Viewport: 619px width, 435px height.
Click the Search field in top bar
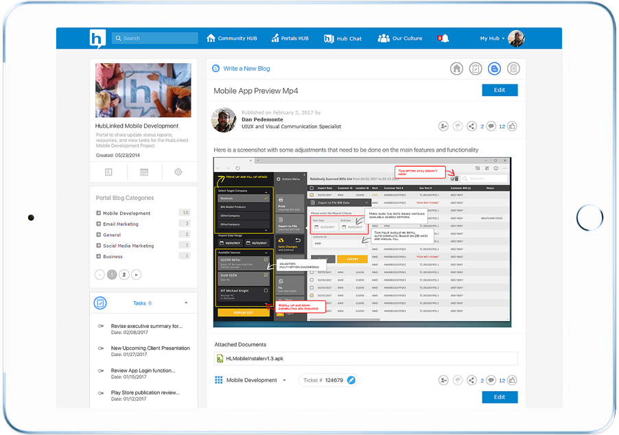coord(155,38)
